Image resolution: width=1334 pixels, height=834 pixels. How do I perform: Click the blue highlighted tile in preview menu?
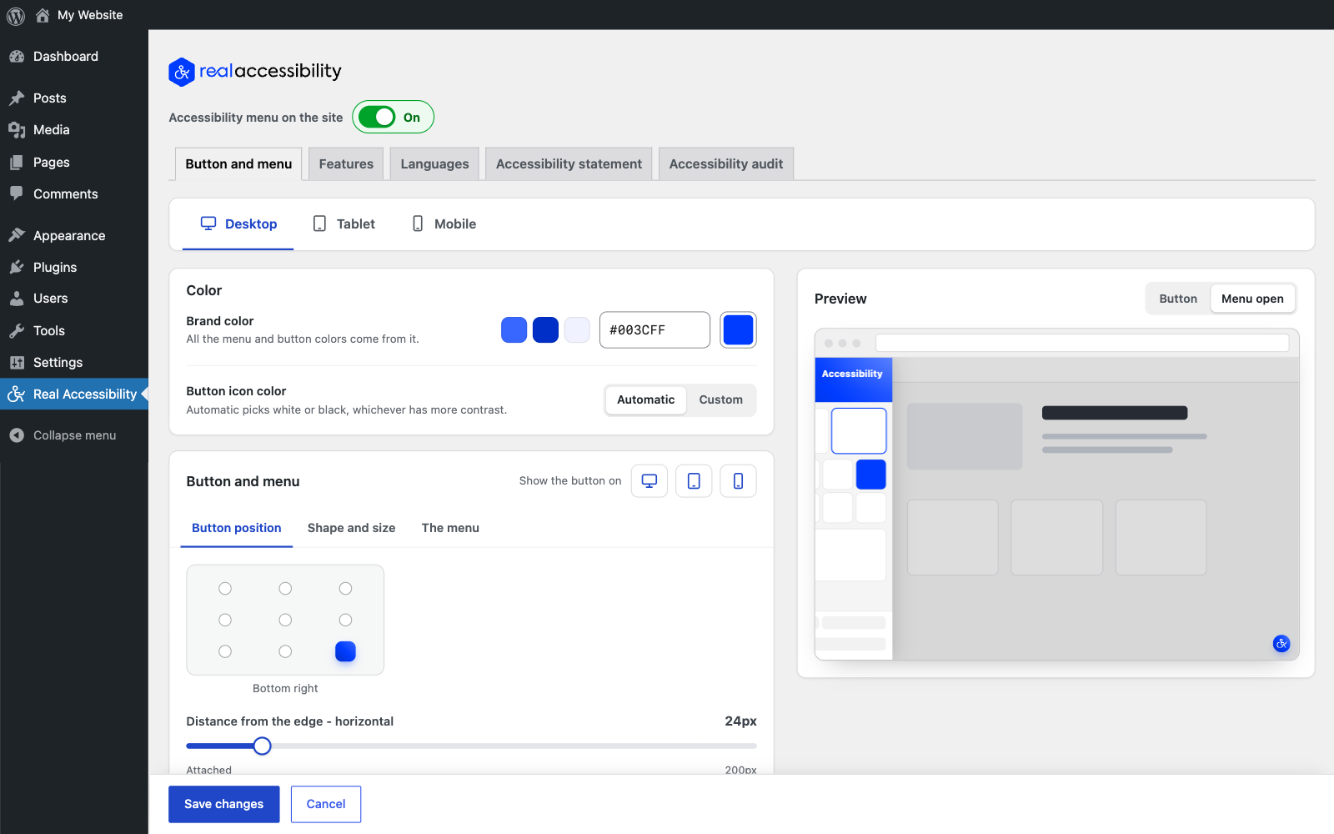871,475
